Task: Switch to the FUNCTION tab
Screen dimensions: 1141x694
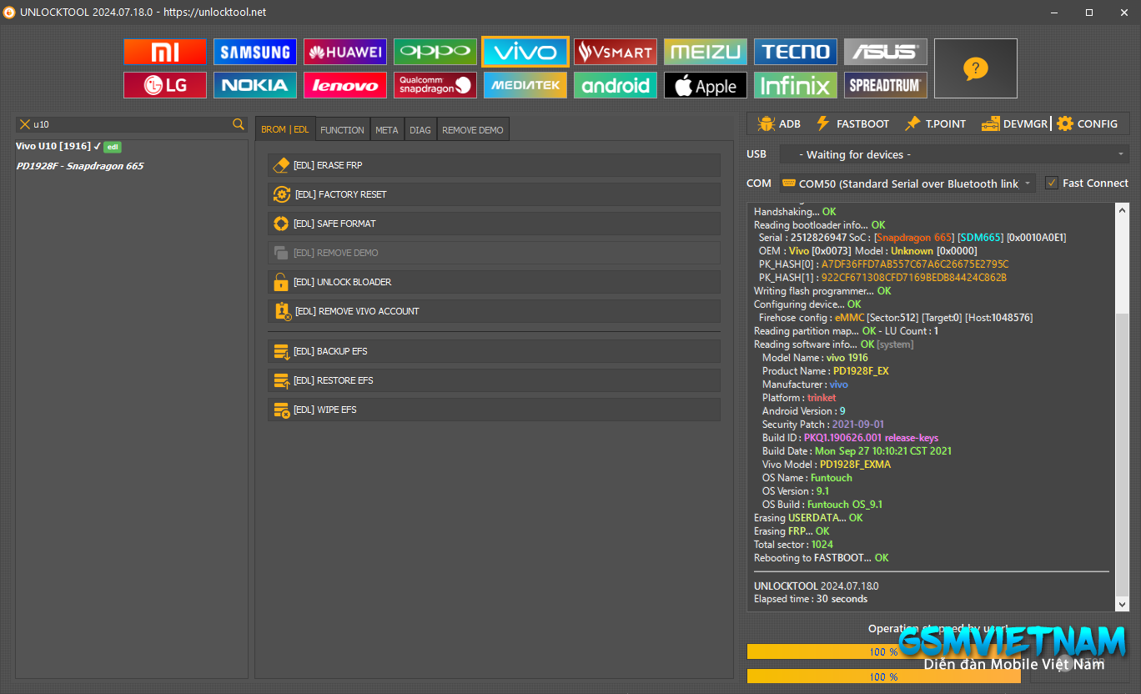Action: click(342, 129)
